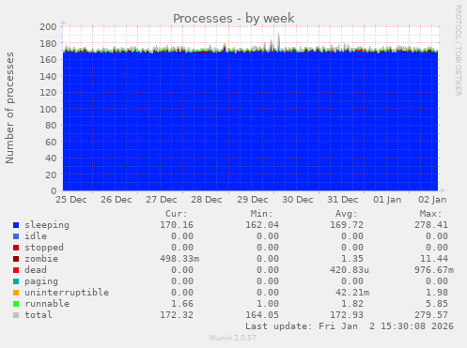This screenshot has height=348, width=467.
Task: Click the 'Munin 2.0.57' version footer
Action: 233,338
